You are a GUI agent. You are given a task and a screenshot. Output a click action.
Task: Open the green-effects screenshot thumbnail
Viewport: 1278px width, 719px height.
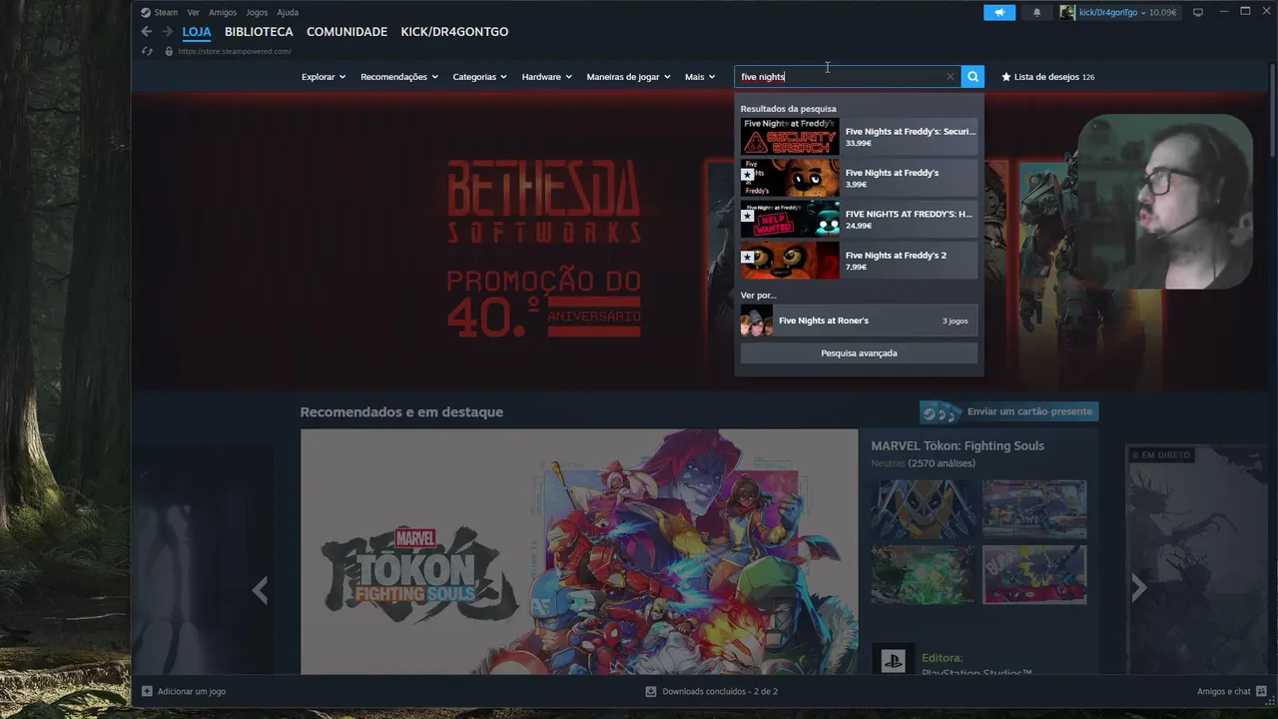coord(923,574)
